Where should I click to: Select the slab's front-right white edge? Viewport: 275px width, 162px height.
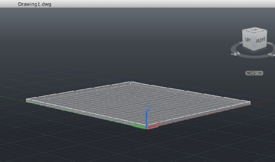(198, 114)
